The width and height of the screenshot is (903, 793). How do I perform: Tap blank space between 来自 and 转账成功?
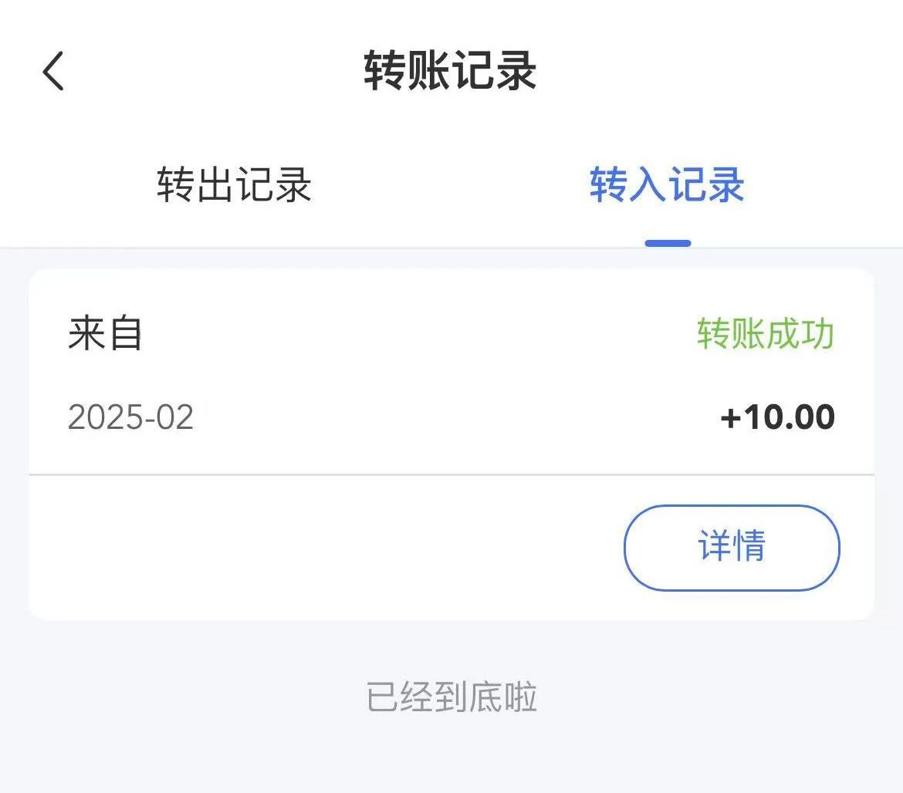pos(417,335)
